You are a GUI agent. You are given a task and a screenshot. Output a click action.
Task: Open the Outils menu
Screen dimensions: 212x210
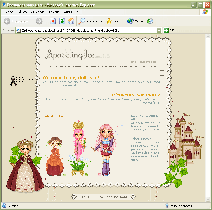coord(68,12)
